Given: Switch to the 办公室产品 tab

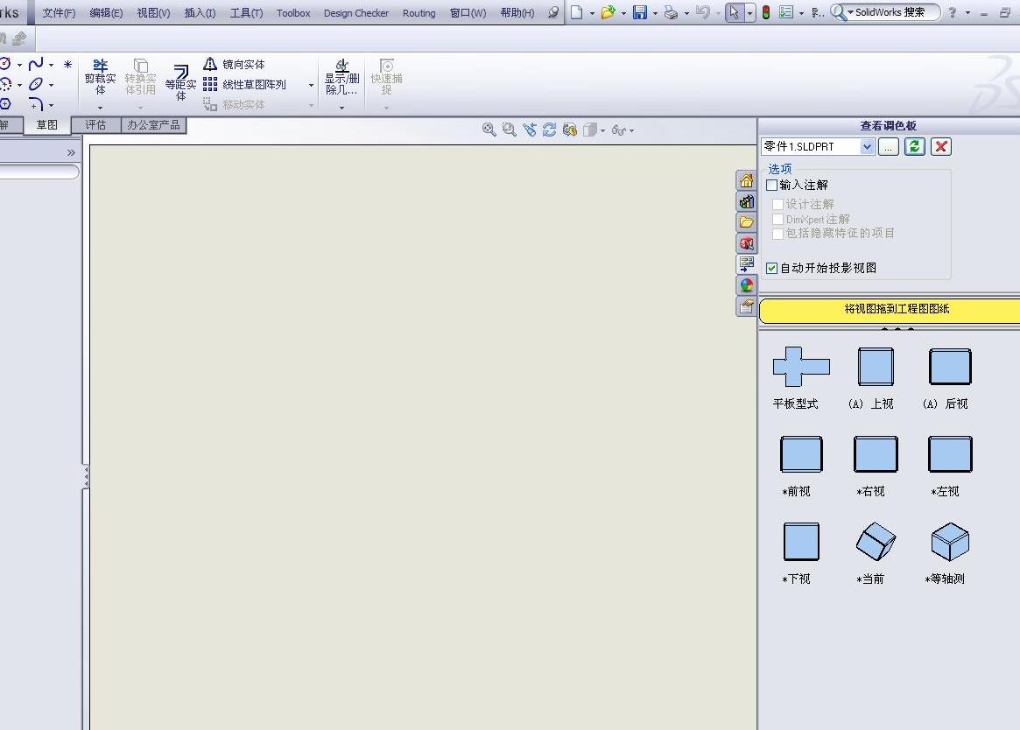Looking at the screenshot, I should (x=153, y=125).
